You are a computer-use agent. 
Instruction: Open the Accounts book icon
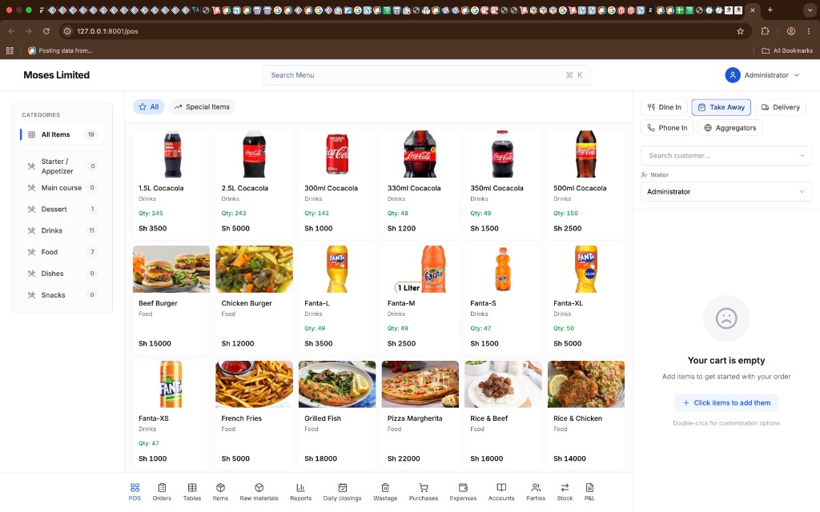pyautogui.click(x=501, y=487)
